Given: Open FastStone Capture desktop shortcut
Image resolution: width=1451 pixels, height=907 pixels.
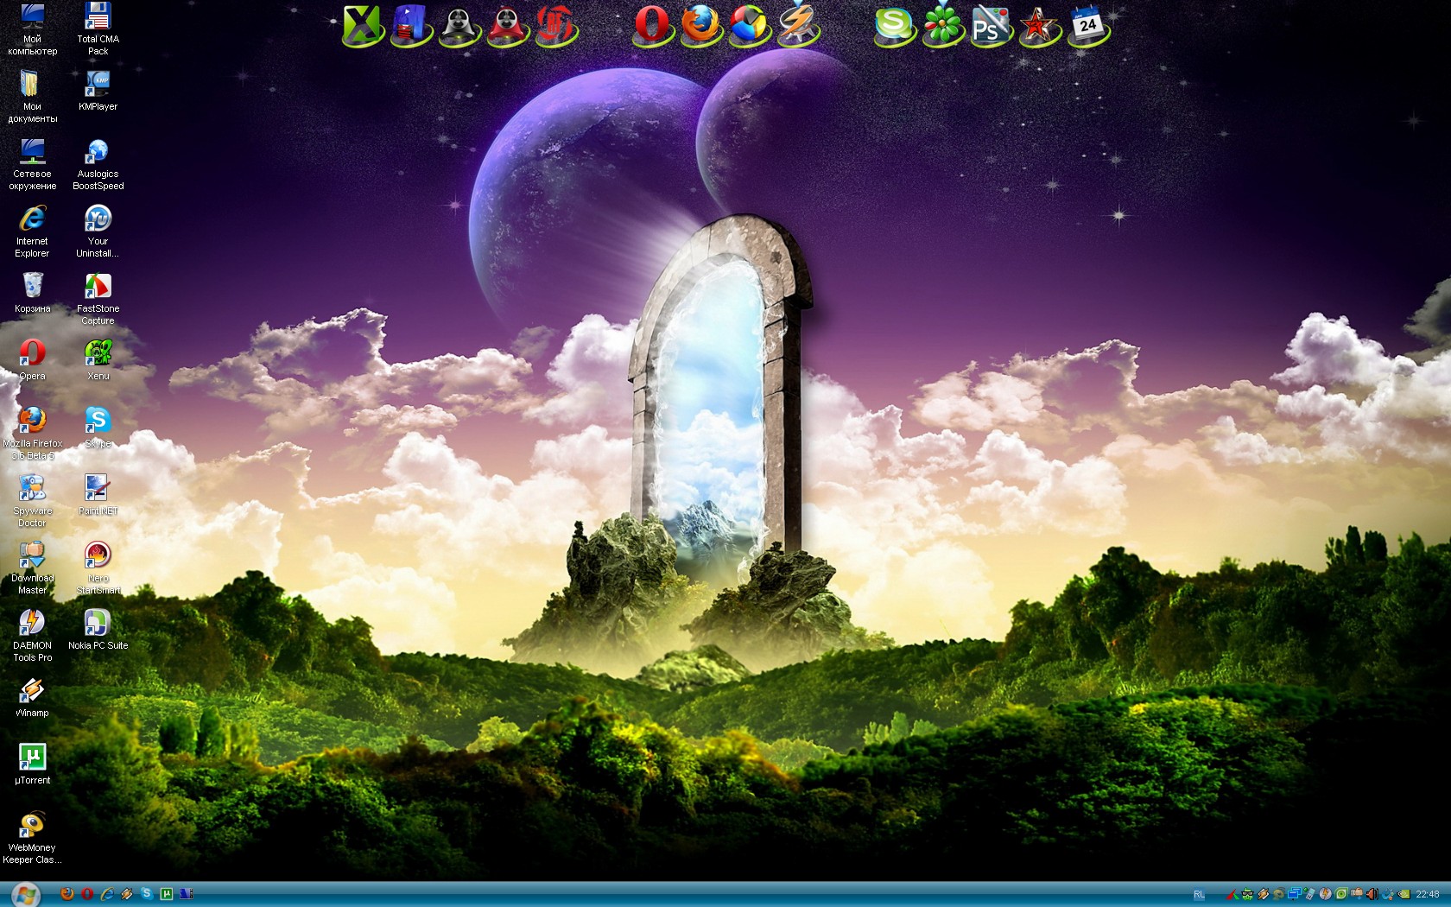Looking at the screenshot, I should (x=98, y=287).
